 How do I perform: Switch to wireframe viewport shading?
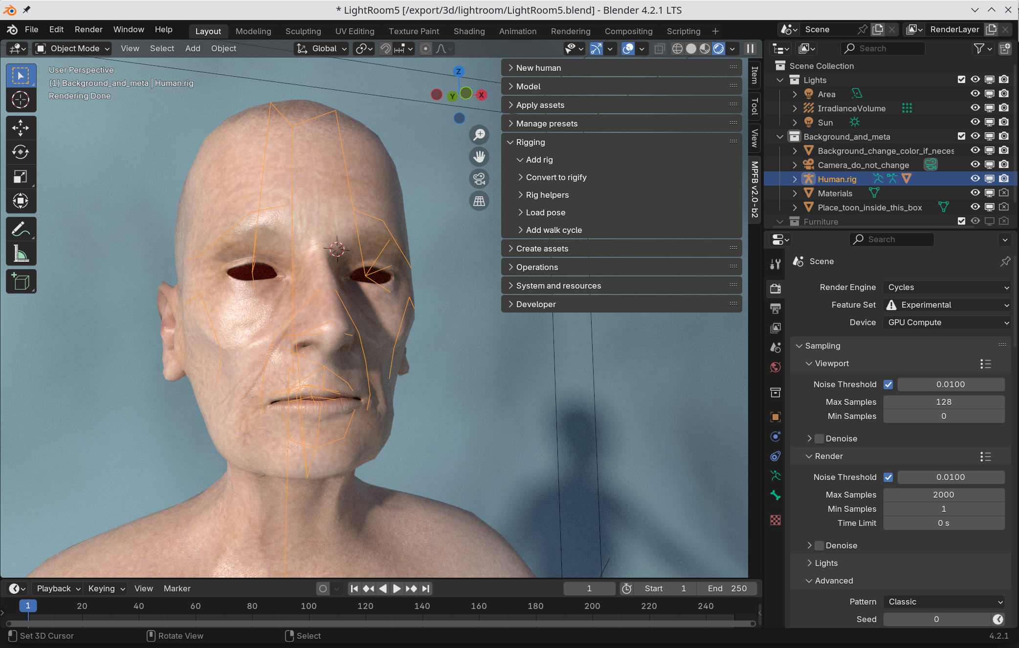tap(677, 48)
